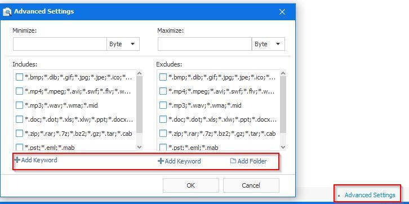409x204 pixels.
Task: Check the *.mp3 audio types box under Includes
Action: (19, 105)
